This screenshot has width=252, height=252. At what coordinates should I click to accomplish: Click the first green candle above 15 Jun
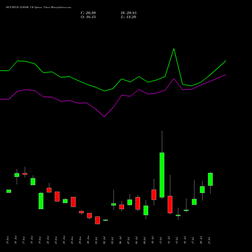[9, 191]
